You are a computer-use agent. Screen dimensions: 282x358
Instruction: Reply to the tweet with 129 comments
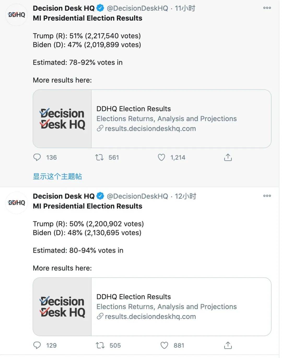[x=37, y=345]
